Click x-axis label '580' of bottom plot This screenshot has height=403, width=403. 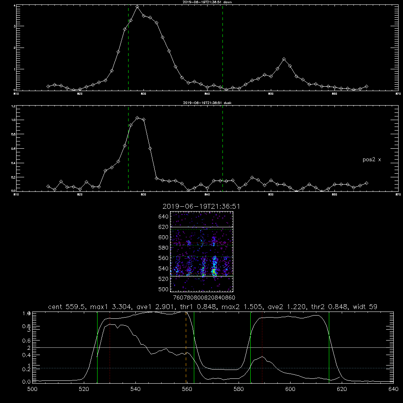[x=239, y=389]
